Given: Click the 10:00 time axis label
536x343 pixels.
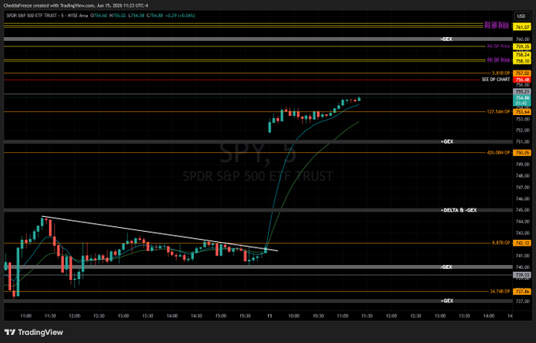Looking at the screenshot, I should point(294,315).
